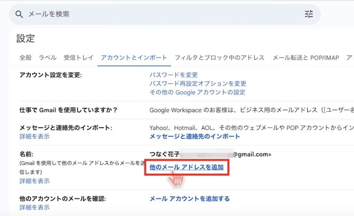Open the メール転送と POP/IMAP tab
The height and width of the screenshot is (216, 354).
[x=306, y=58]
